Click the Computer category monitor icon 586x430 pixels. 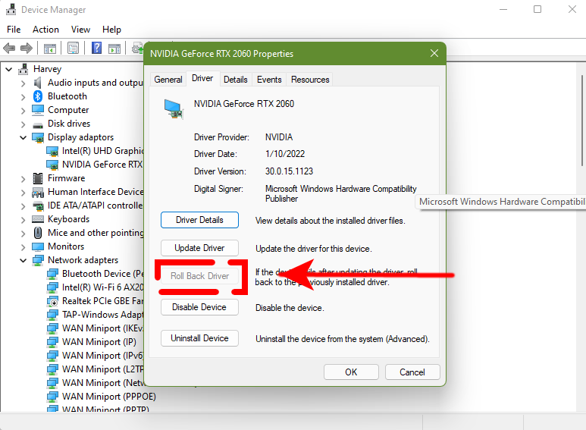38,110
